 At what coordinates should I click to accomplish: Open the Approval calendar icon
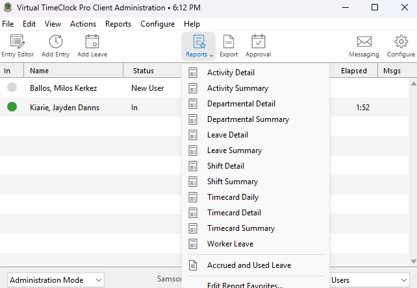(259, 42)
